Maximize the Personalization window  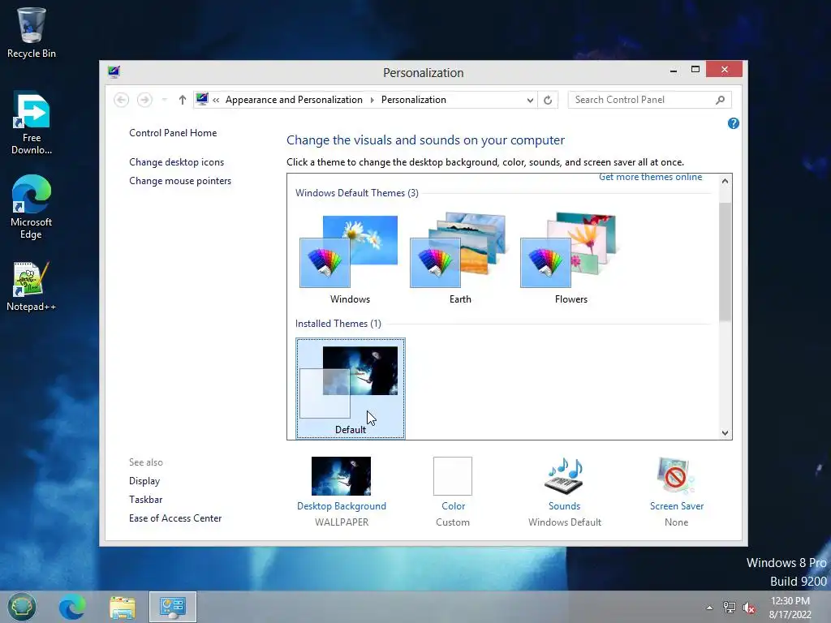[x=695, y=70]
